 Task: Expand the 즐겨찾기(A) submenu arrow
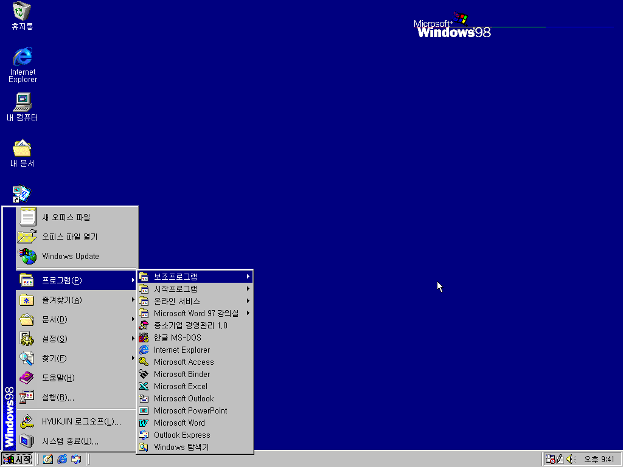[x=133, y=300]
